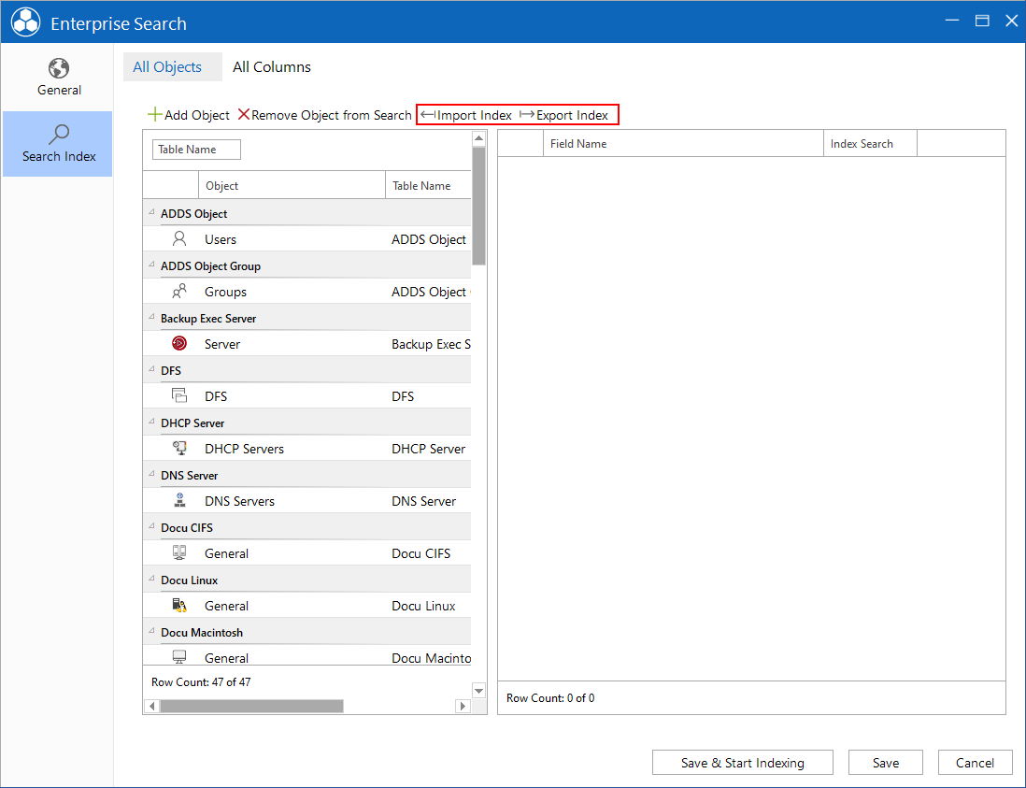Click 'Row Count: 47 of 47' text
1026x788 pixels.
point(201,682)
